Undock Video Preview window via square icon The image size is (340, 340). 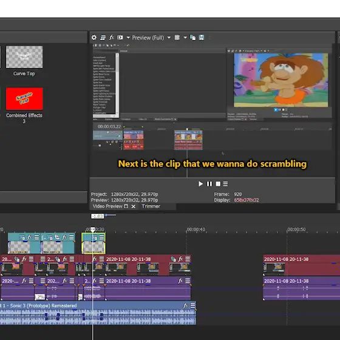[x=126, y=206]
